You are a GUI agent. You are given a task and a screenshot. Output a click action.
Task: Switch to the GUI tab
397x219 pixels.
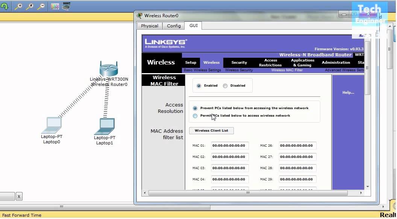point(194,25)
